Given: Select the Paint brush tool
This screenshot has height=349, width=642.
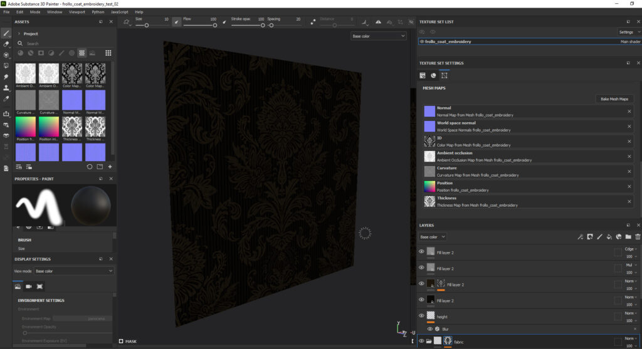Looking at the screenshot, I should click(6, 33).
